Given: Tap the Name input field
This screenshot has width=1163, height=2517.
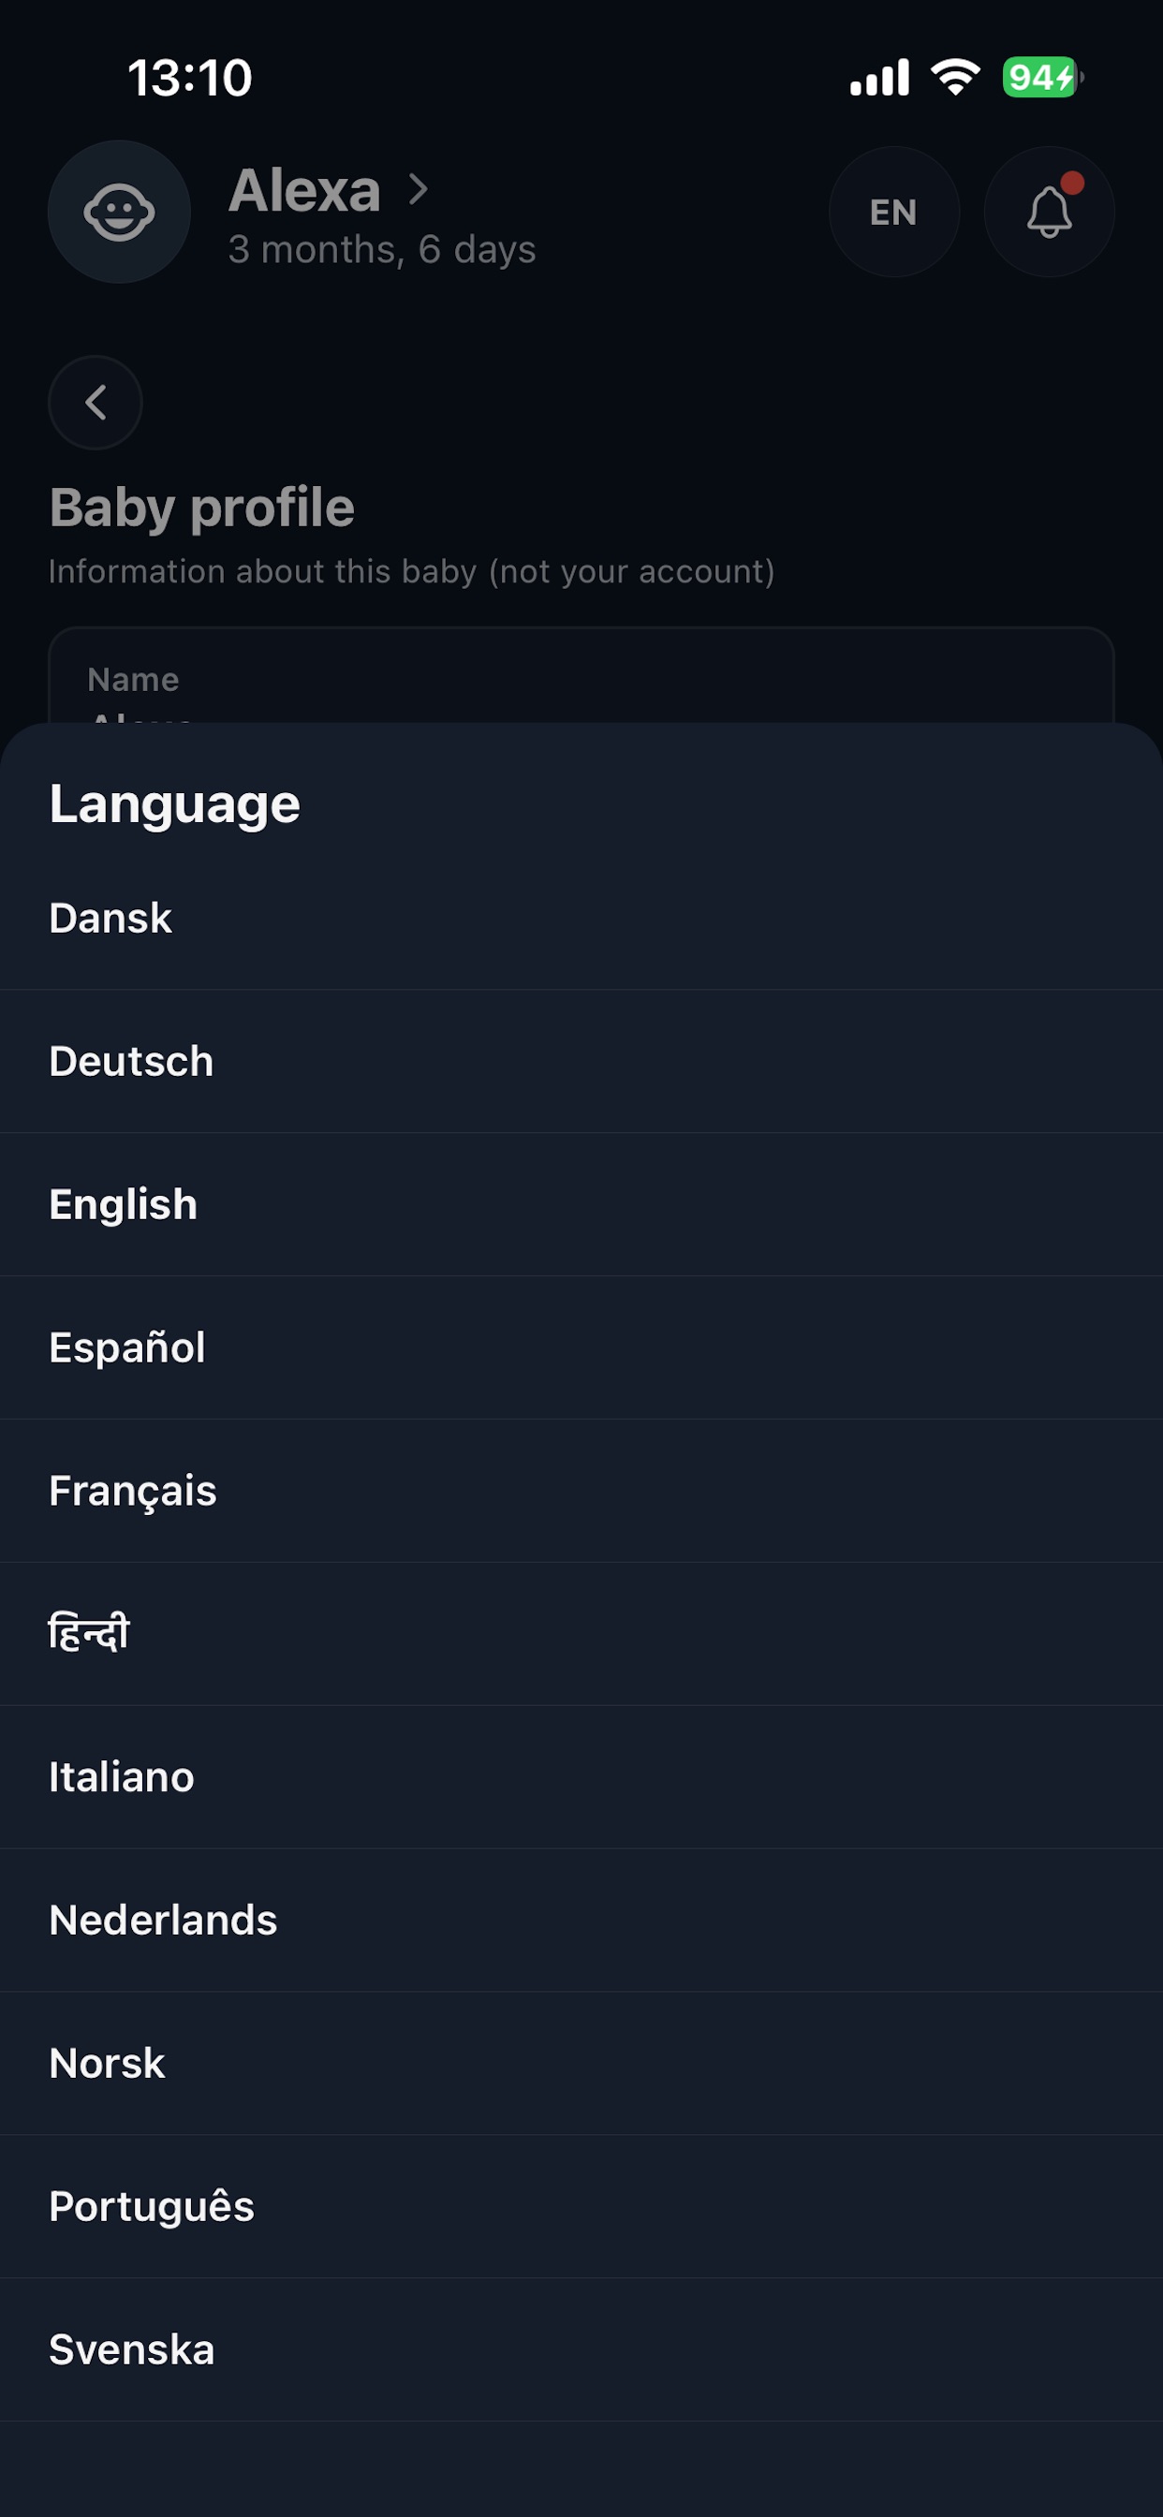Looking at the screenshot, I should click(x=581, y=676).
